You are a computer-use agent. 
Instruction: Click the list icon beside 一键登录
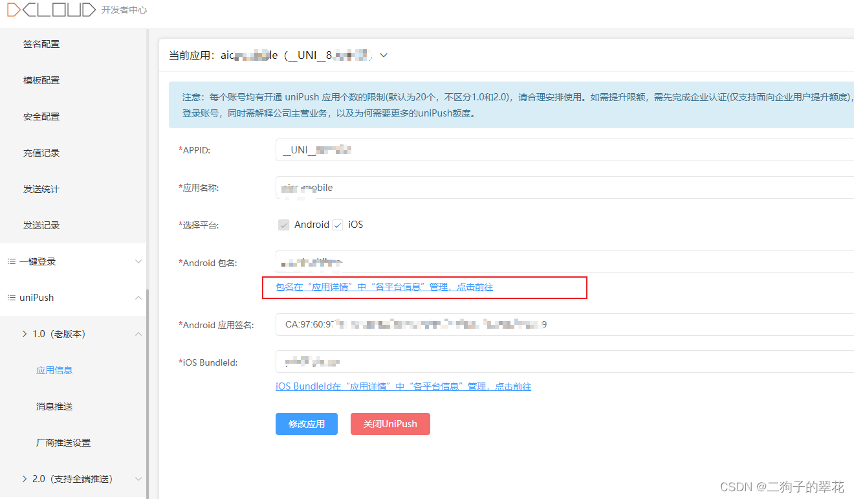click(11, 261)
